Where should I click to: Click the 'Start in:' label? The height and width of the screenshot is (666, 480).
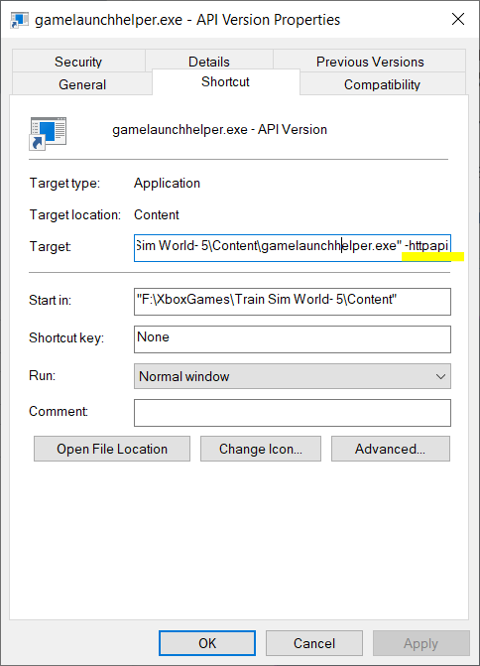click(x=50, y=300)
